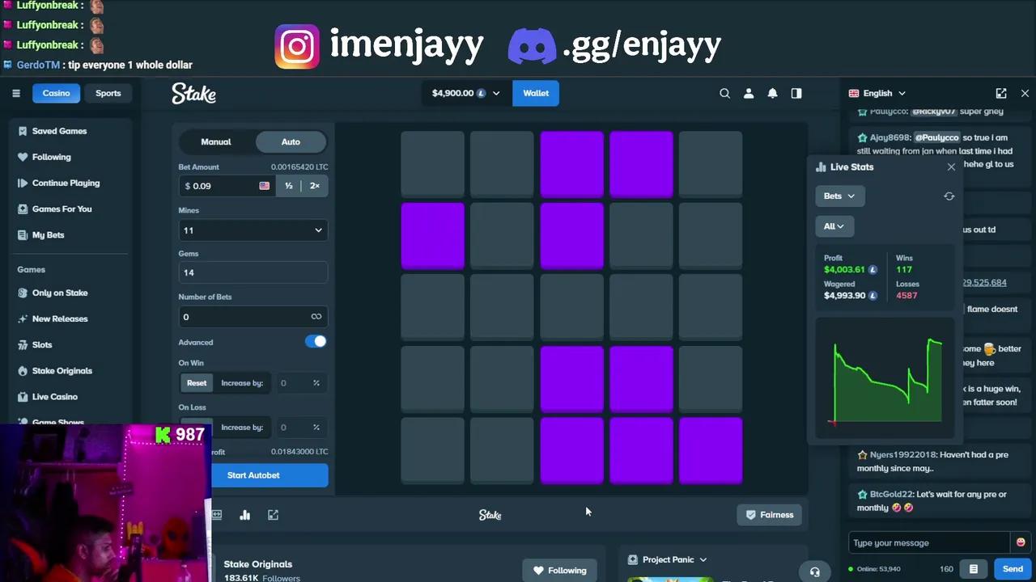
Task: Expand the Mines count dropdown
Action: coord(253,230)
